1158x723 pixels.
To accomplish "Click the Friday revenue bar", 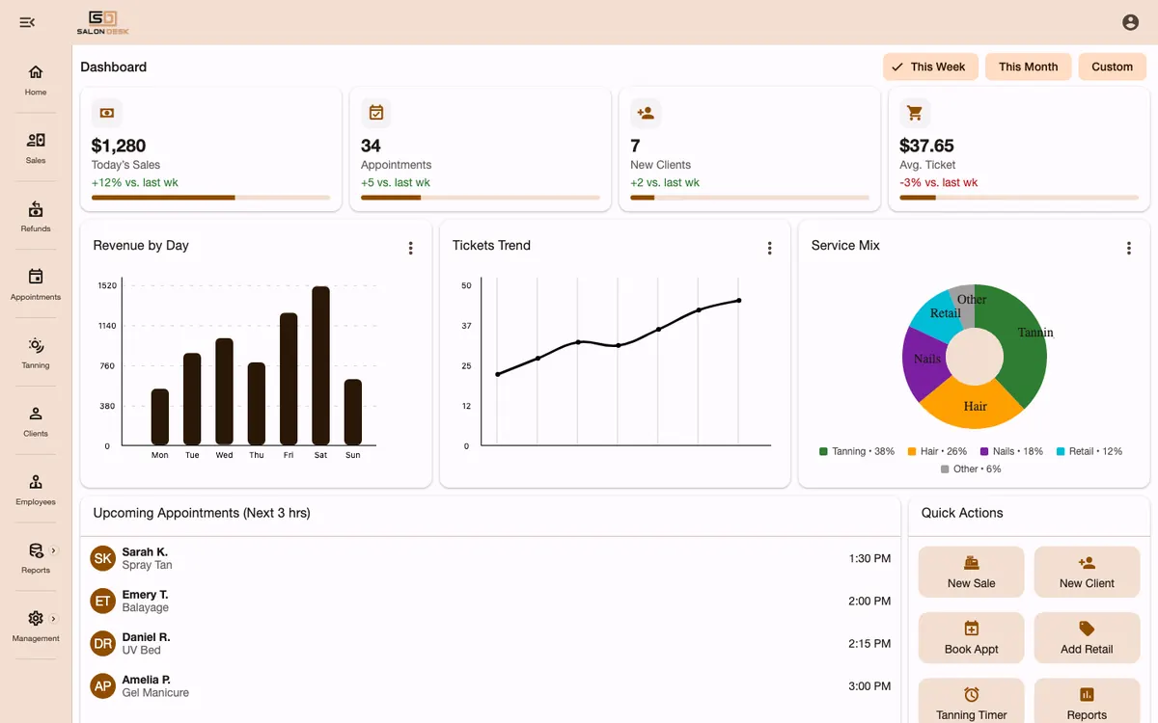I will (289, 379).
